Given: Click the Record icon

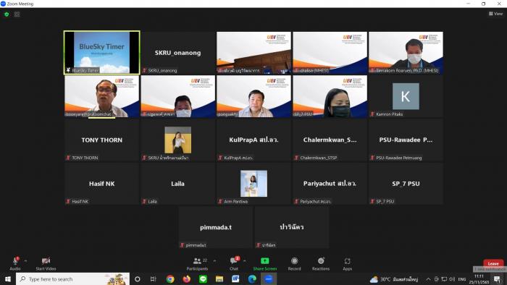Looking at the screenshot, I should coord(294,261).
